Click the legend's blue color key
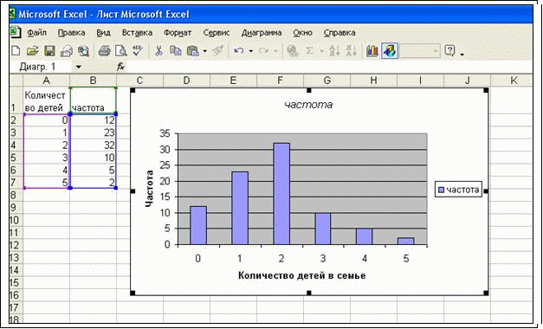 (x=441, y=190)
